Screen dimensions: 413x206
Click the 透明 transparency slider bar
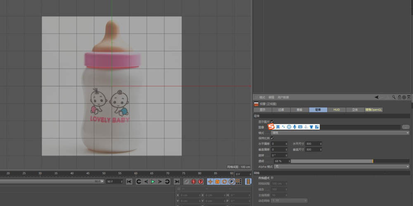pyautogui.click(x=332, y=161)
